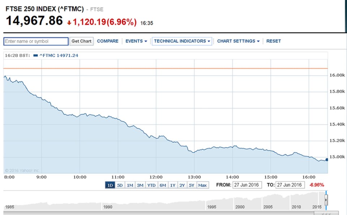
Task: Click the 16:28 BST hover time label
Action: pyautogui.click(x=17, y=56)
